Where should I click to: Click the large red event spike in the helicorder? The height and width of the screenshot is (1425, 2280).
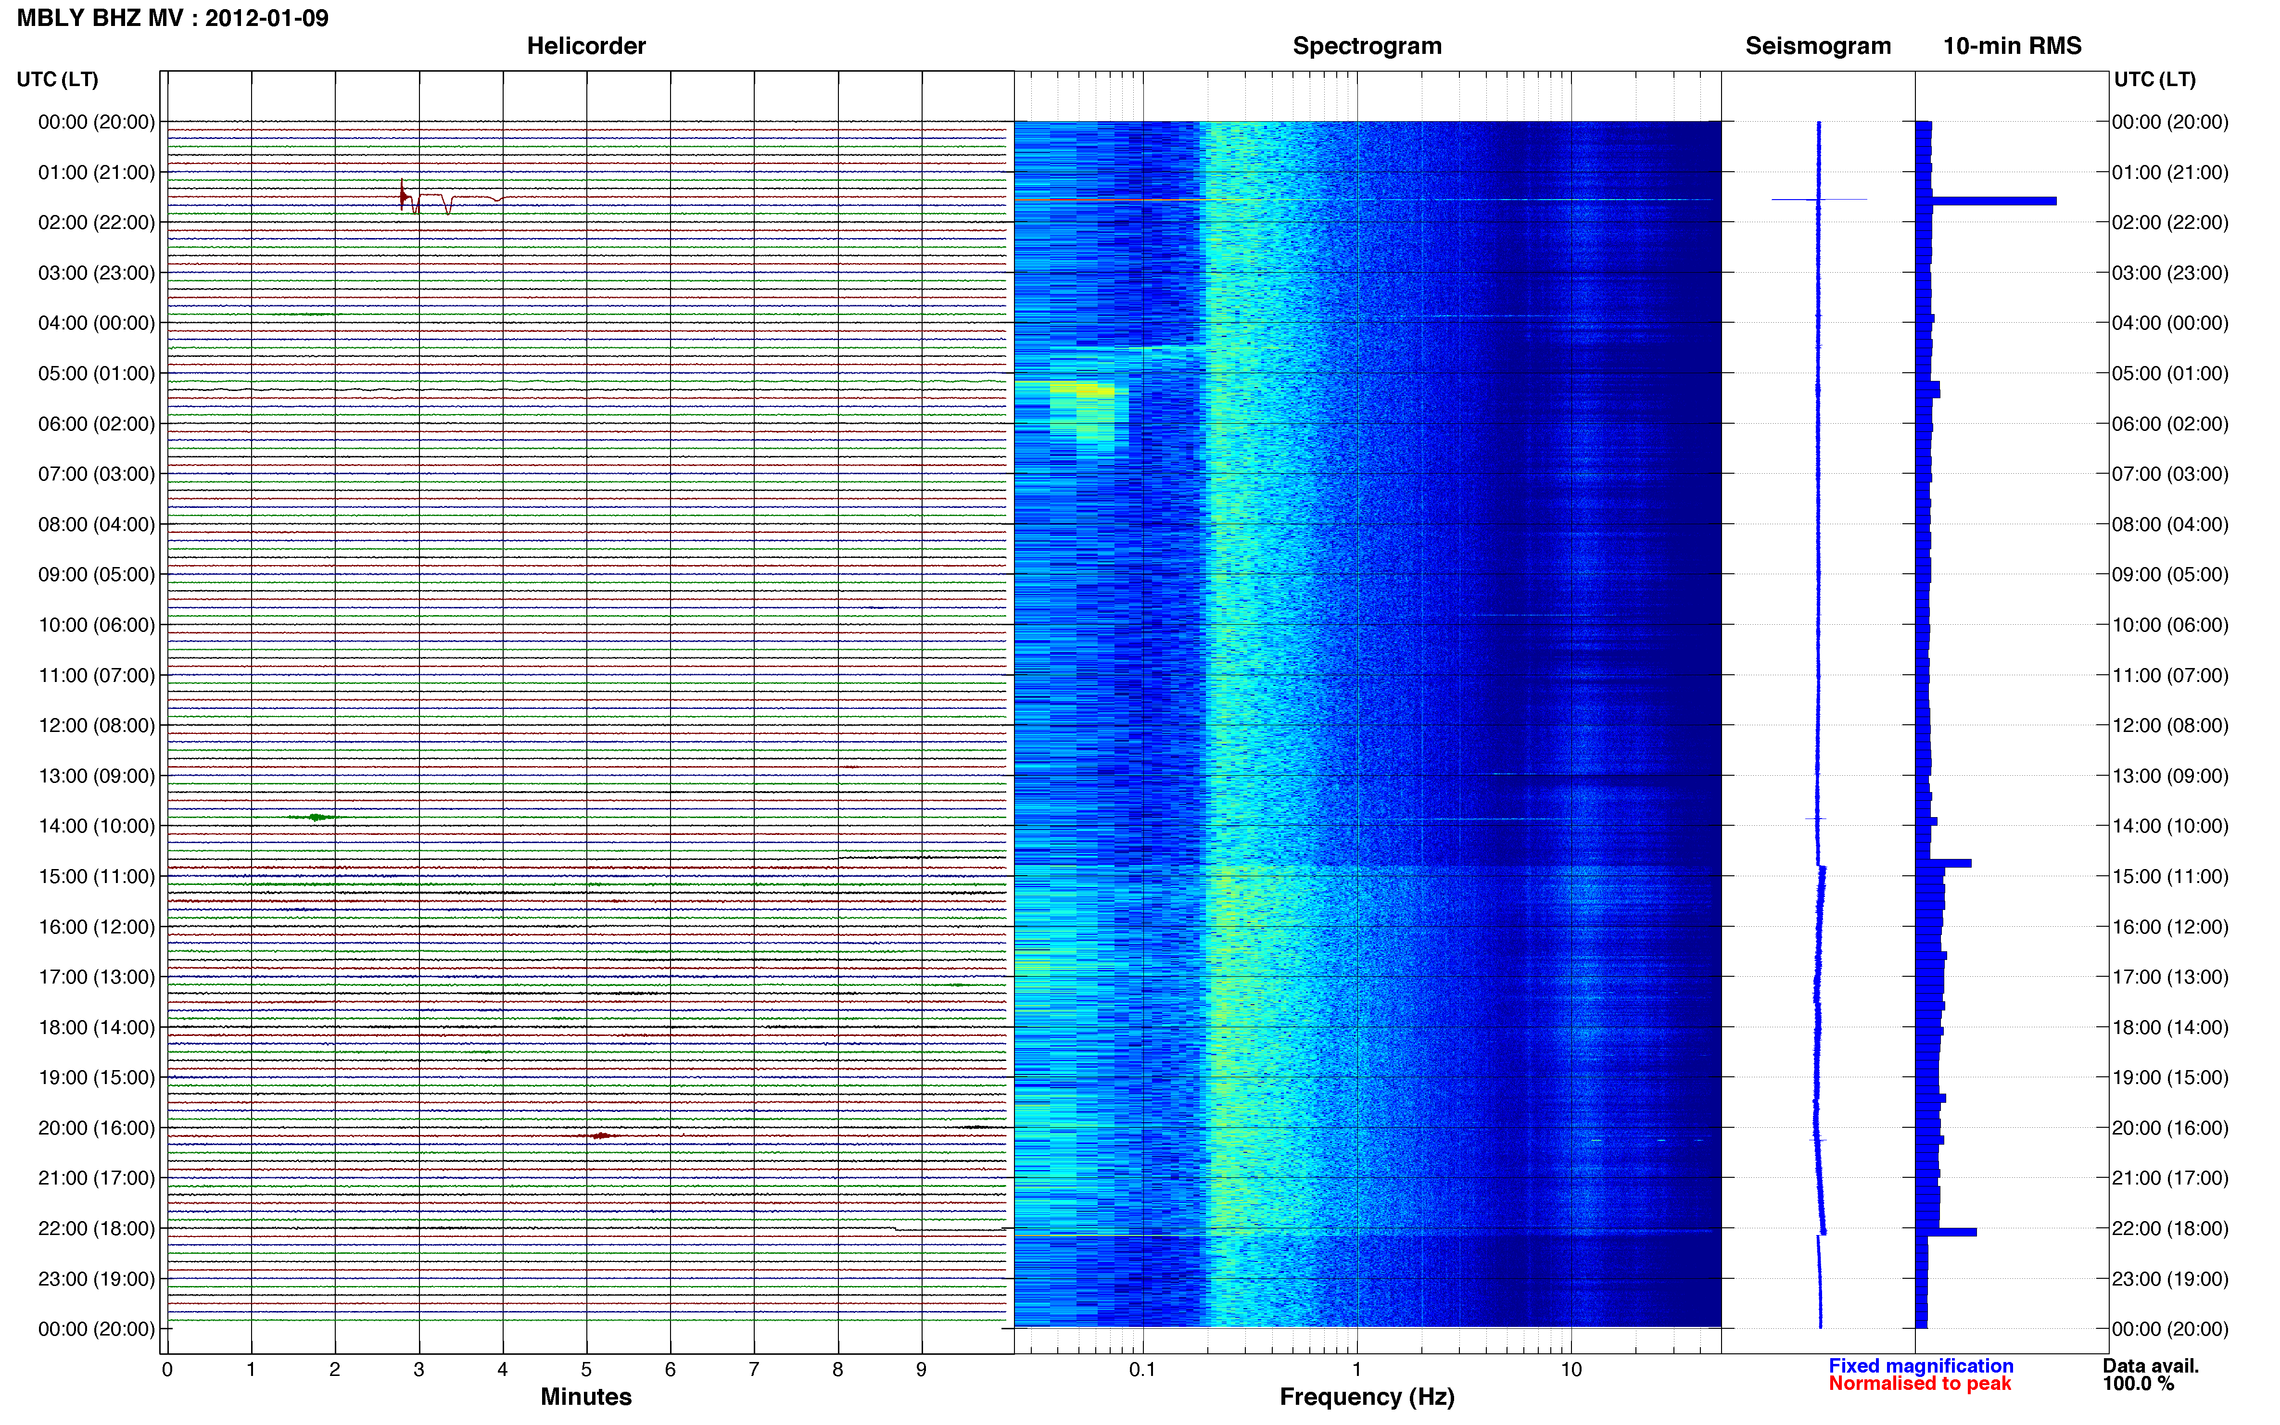404,196
